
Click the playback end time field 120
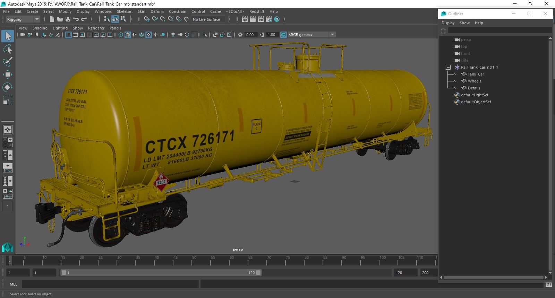click(405, 273)
